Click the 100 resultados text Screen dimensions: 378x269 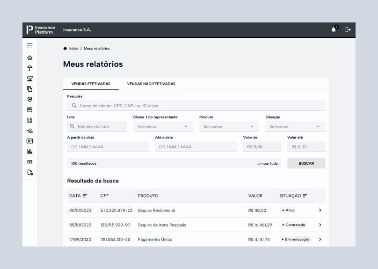[x=84, y=163]
